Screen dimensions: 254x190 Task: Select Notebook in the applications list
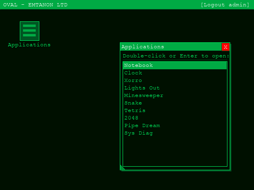pos(139,65)
